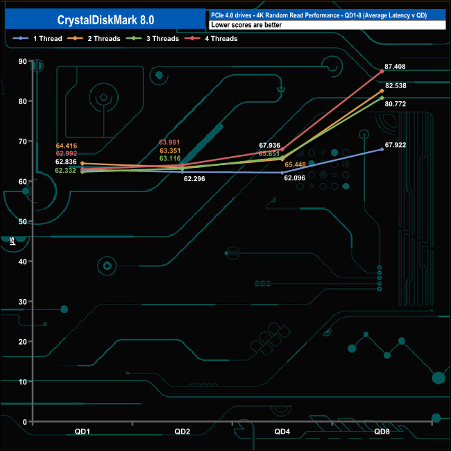
Task: Click the 50 y-axis tick label
Action: [22, 222]
